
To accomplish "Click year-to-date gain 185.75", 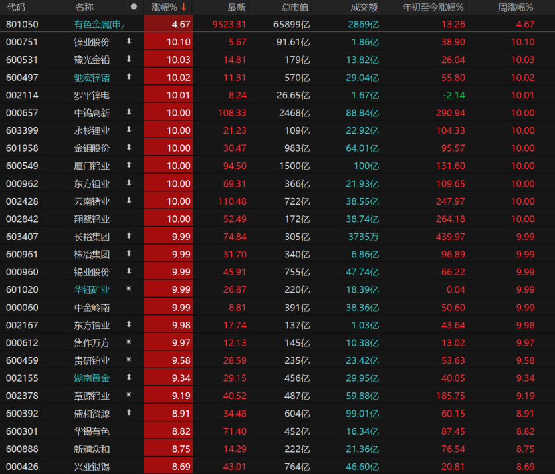I will (450, 396).
